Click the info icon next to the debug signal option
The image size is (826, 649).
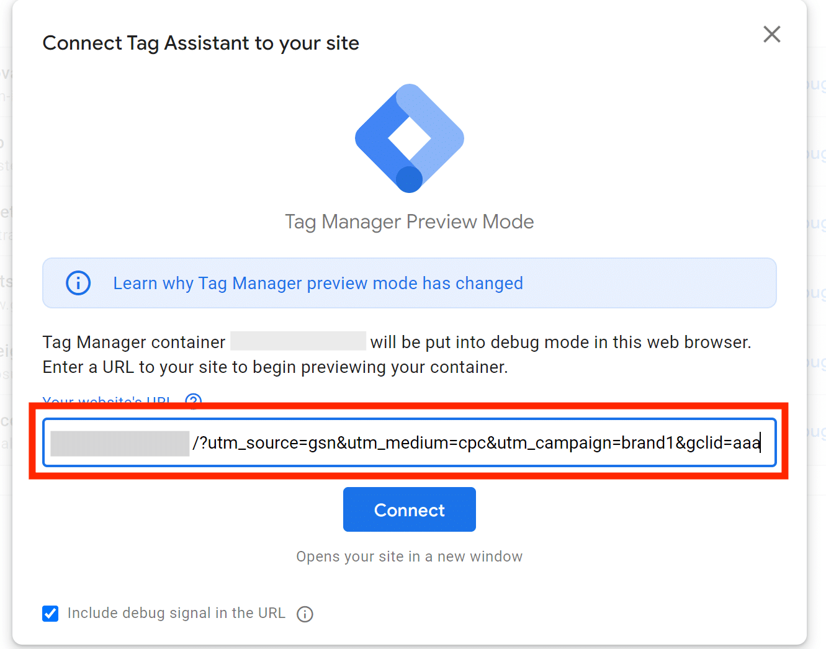[x=305, y=614]
